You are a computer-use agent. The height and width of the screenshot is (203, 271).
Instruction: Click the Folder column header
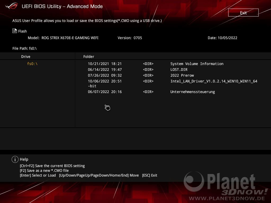[x=89, y=57]
